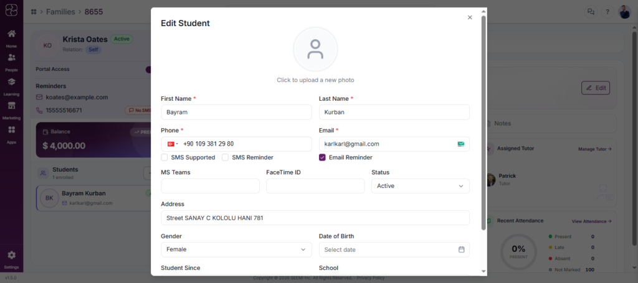Click the Email field with karlkarl@gmail.com
This screenshot has width=638, height=283.
(x=394, y=144)
